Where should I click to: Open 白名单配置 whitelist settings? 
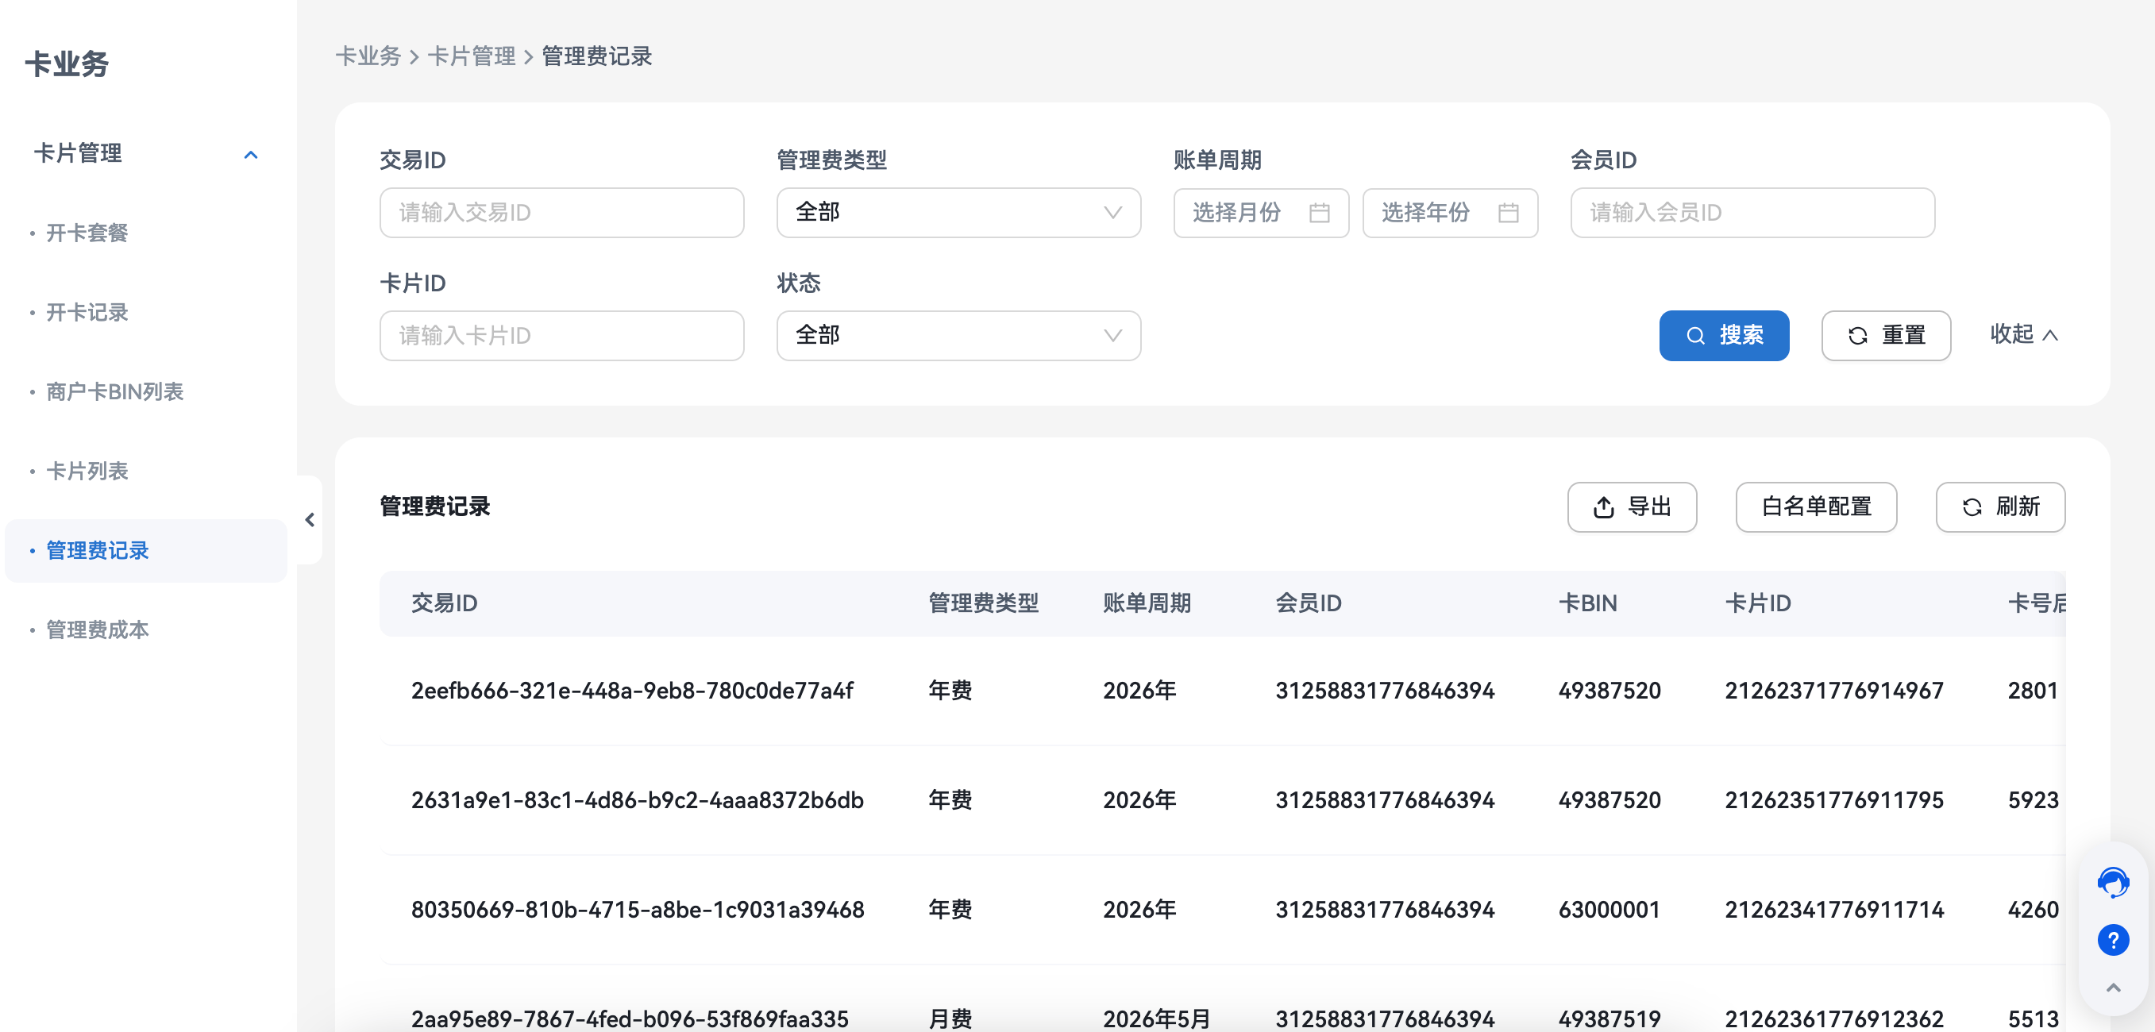pos(1815,506)
